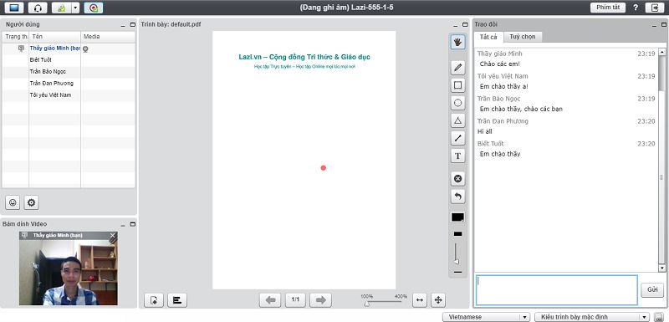The height and width of the screenshot is (322, 669).
Task: Click the chat message input field
Action: [556, 290]
